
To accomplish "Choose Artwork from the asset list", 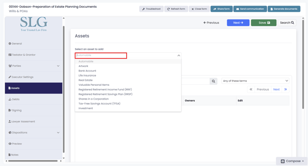I will point(128,66).
